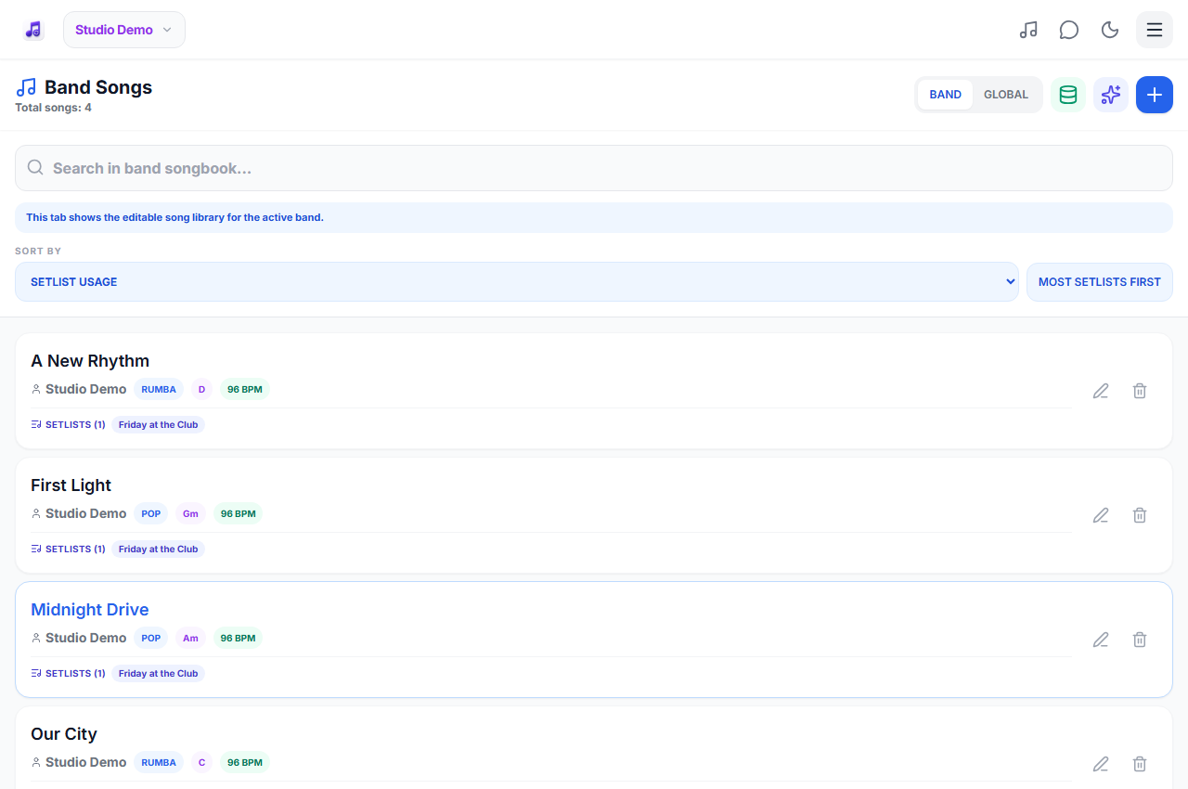Click Friday at the Club tag on A New Rhythm
Viewport: 1188px width, 789px height.
point(159,425)
